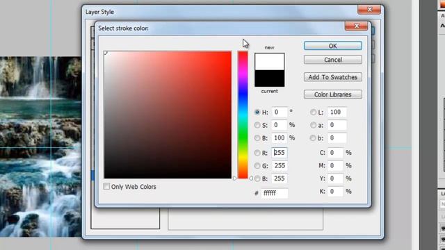445x250 pixels.
Task: Select the S saturation radio button
Action: pyautogui.click(x=257, y=125)
